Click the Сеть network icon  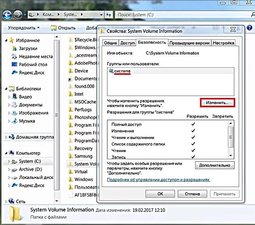tap(12, 201)
